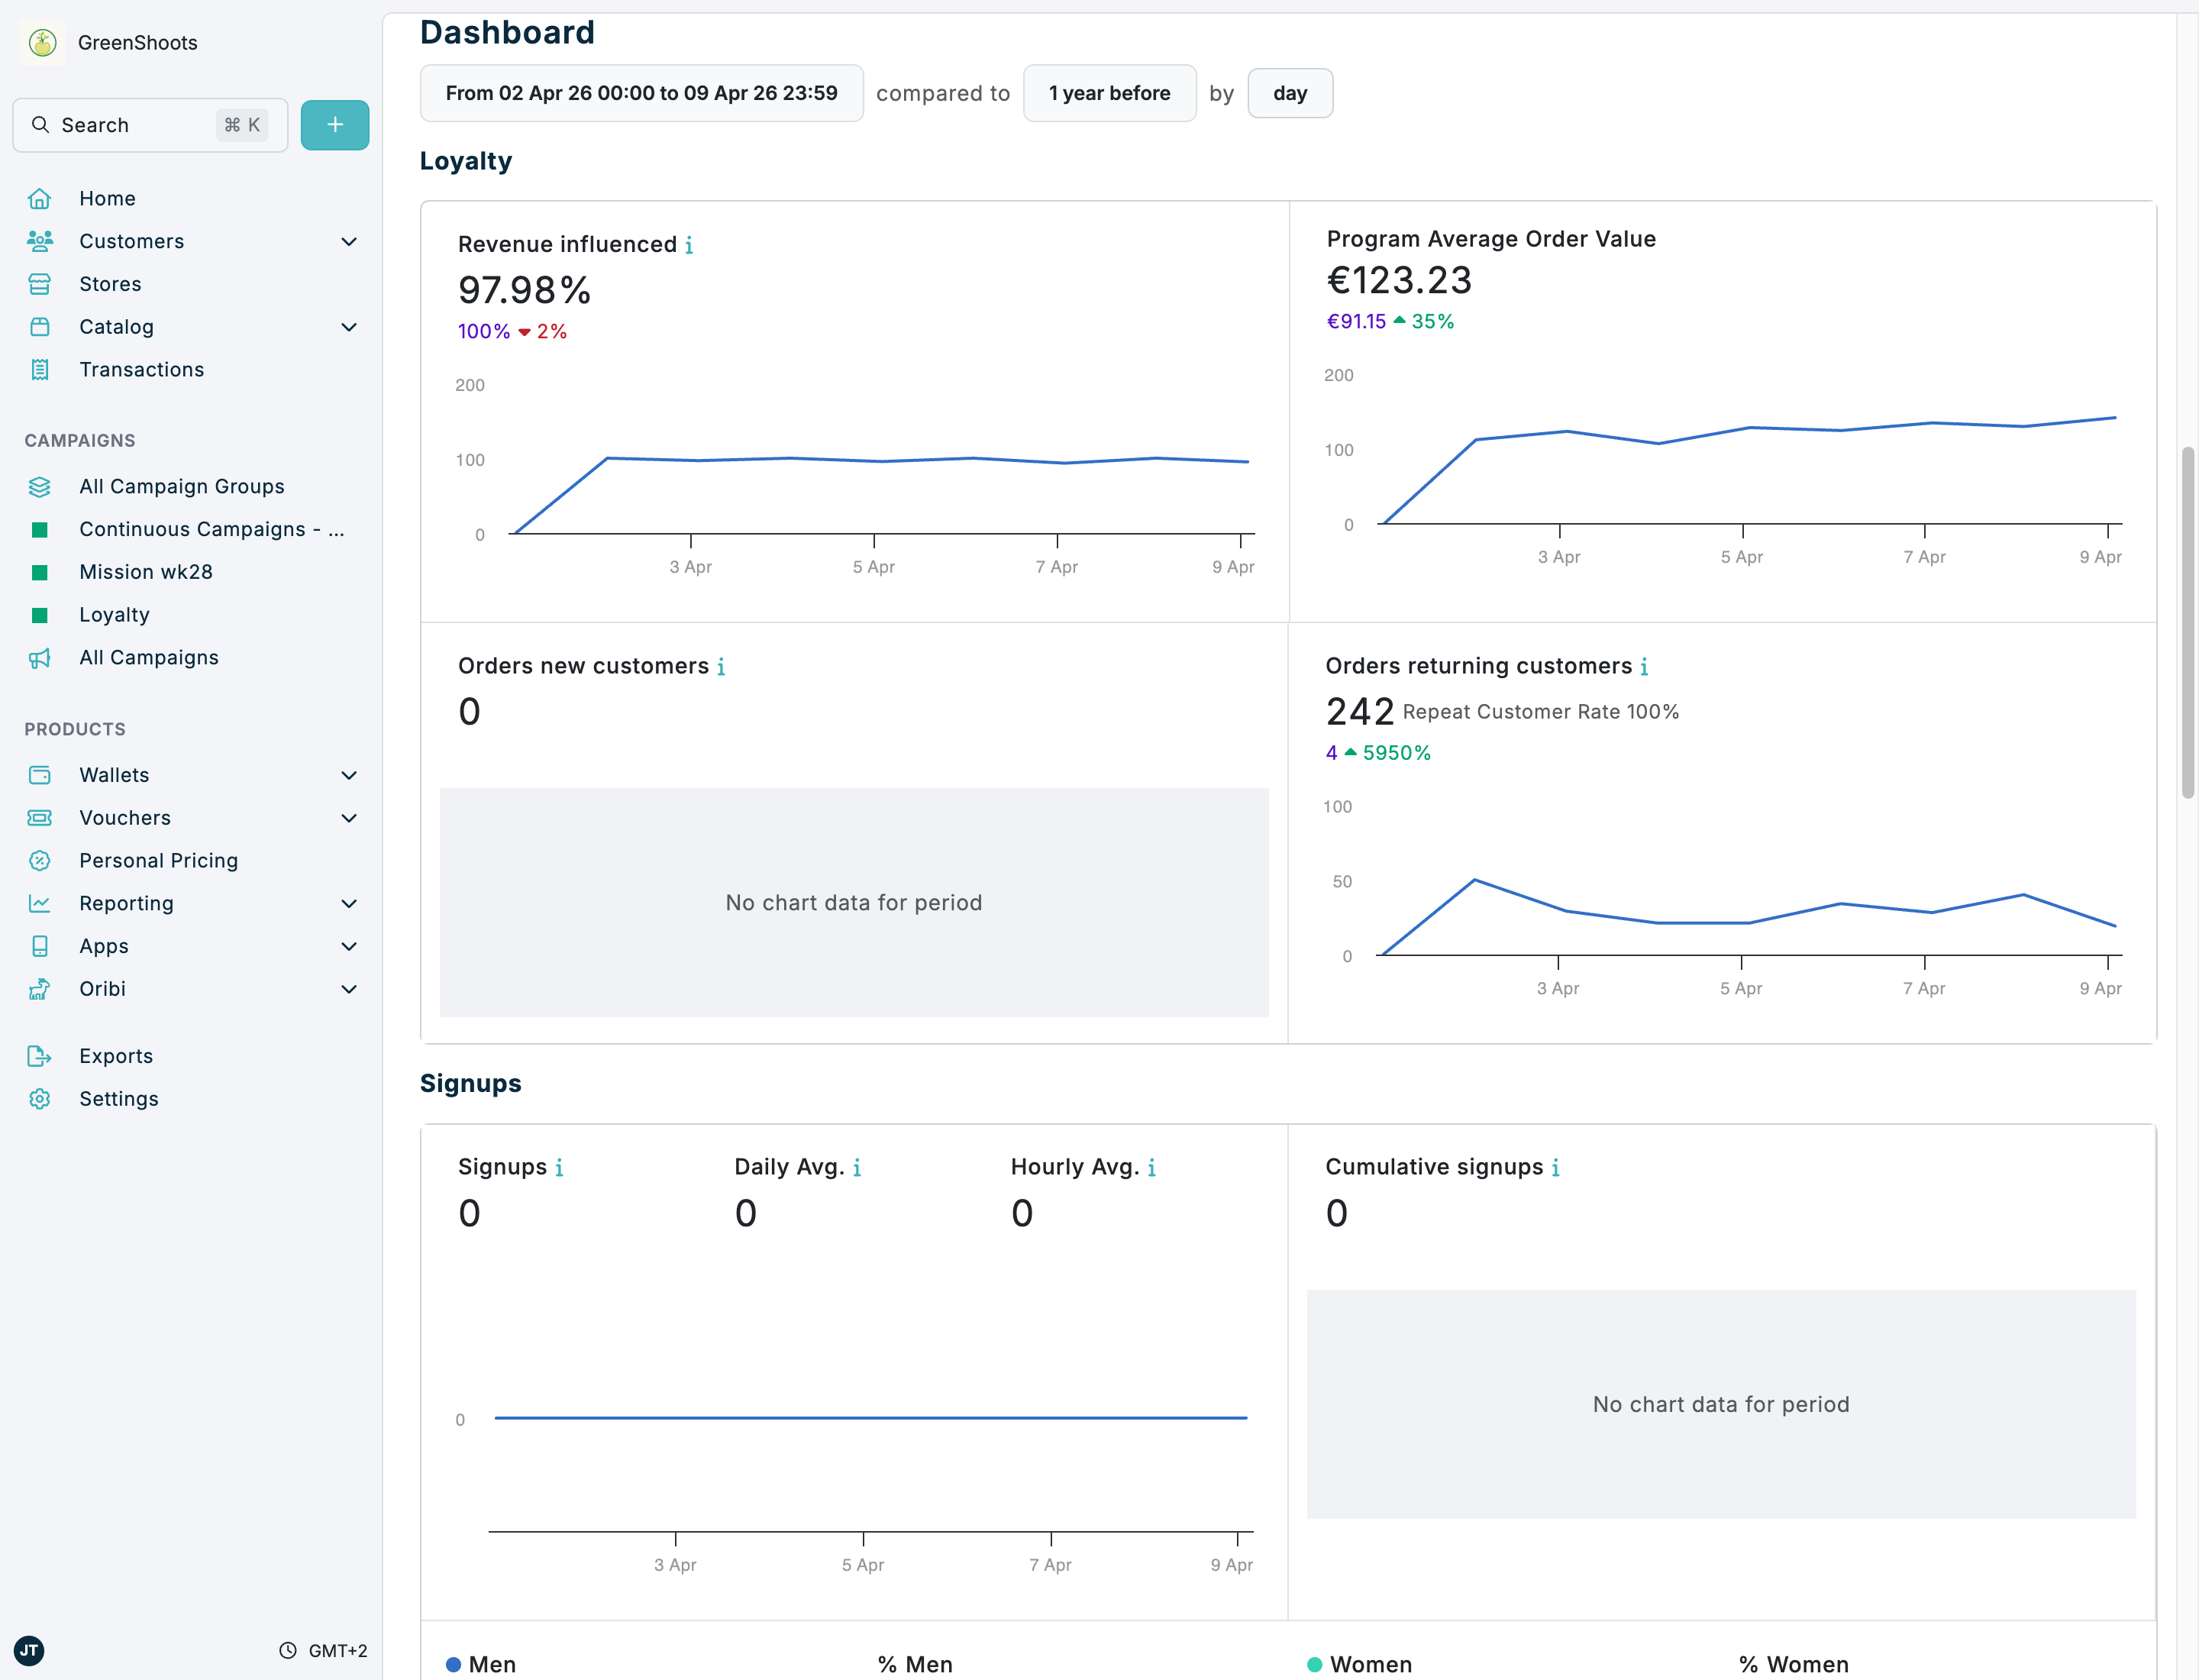Select the Loyalty campaign in the sidebar
The image size is (2199, 1680).
[114, 614]
